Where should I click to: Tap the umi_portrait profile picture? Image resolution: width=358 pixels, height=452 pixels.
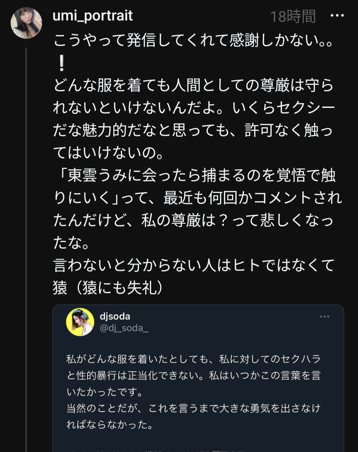point(27,23)
